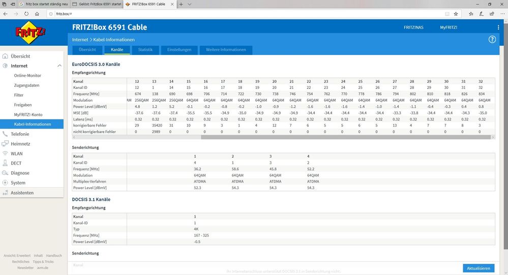Screen dimensions: 508x275
Task: Click the 2989 nicht korrigierbare Fehler value
Action: [x=156, y=132]
